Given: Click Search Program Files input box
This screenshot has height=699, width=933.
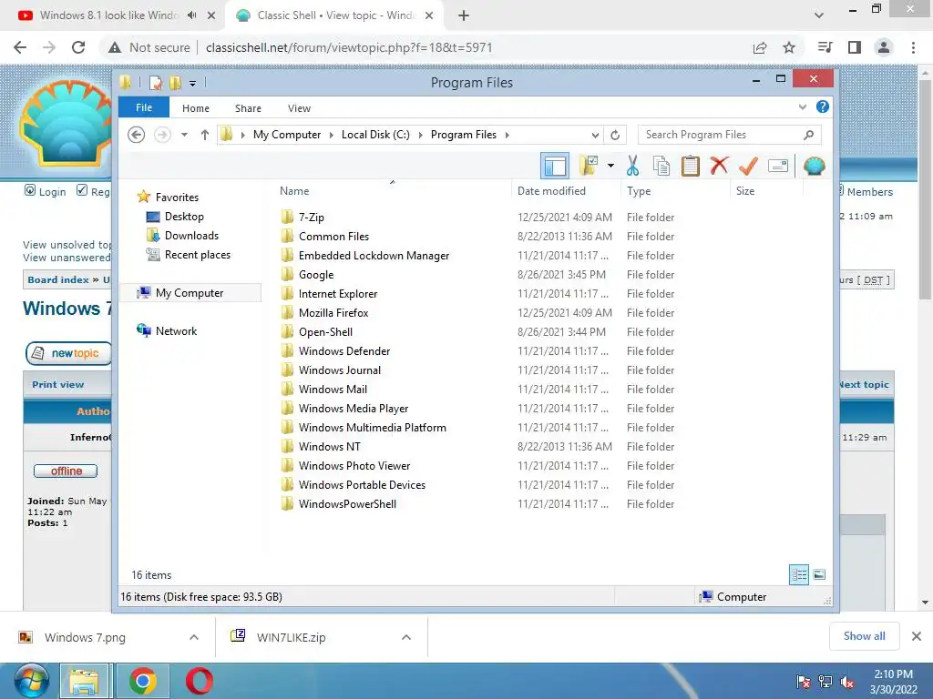Looking at the screenshot, I should (x=730, y=135).
